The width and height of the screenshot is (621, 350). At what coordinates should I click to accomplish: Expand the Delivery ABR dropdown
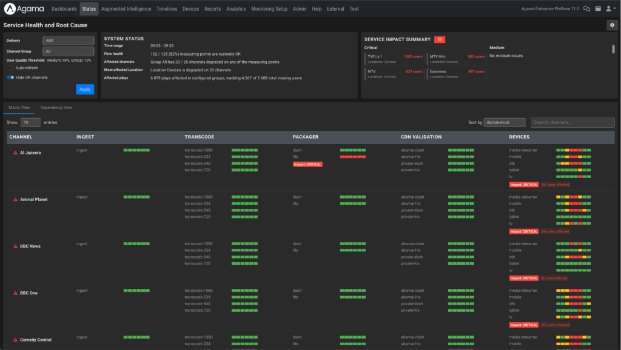point(68,41)
